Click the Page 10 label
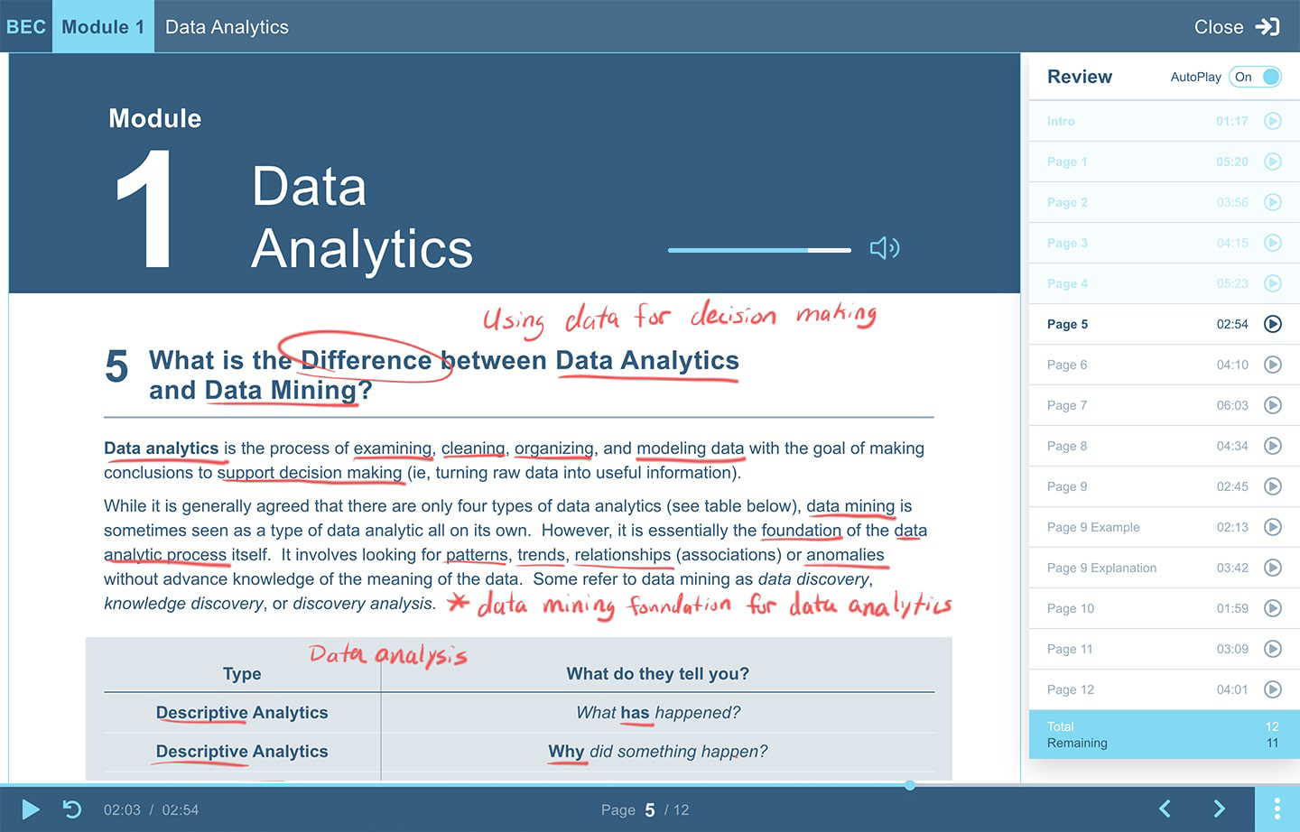This screenshot has width=1300, height=832. pos(1071,608)
